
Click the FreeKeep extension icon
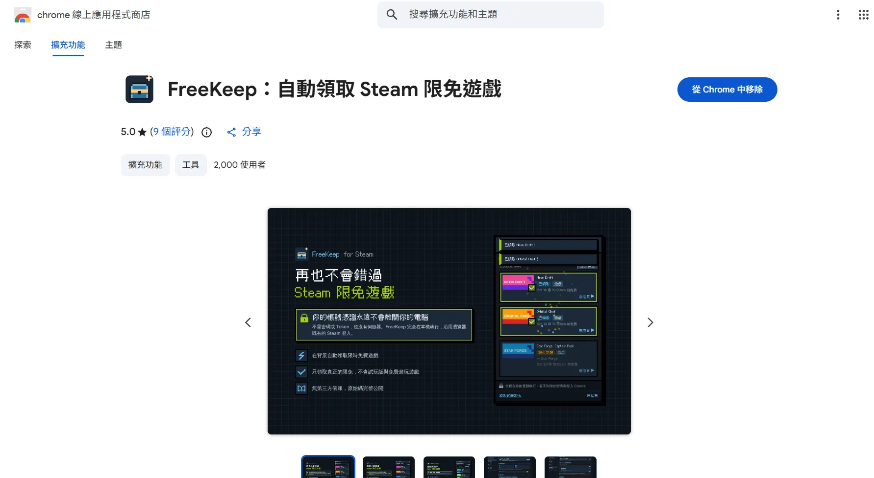(x=140, y=89)
